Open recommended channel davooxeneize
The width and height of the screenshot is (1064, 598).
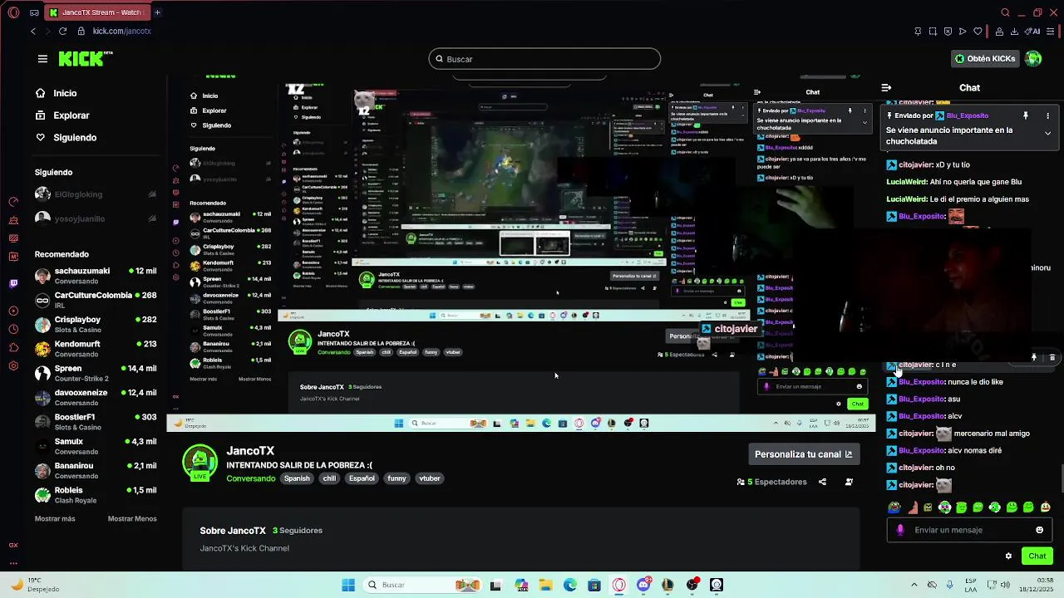click(x=96, y=397)
